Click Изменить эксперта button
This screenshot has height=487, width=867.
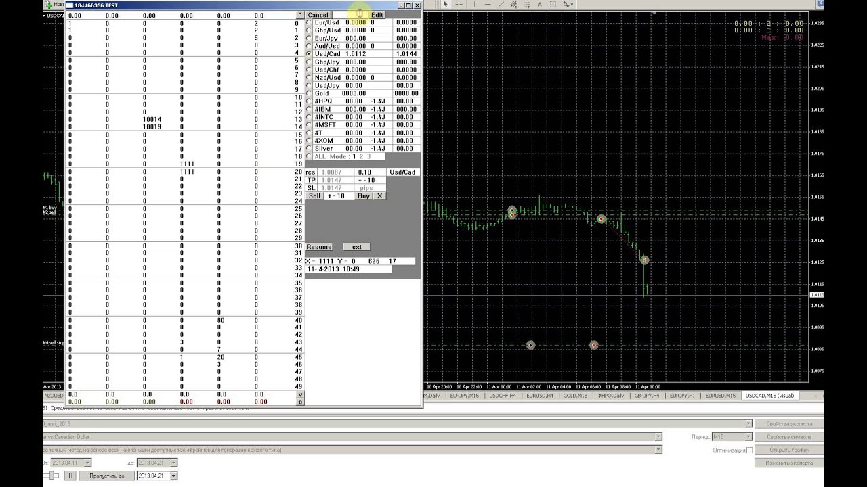click(x=789, y=463)
